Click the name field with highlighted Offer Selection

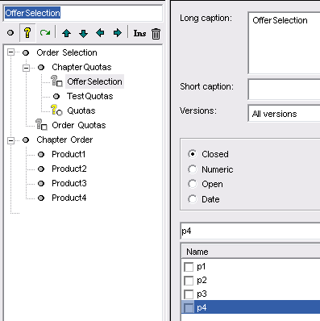pyautogui.click(x=83, y=13)
